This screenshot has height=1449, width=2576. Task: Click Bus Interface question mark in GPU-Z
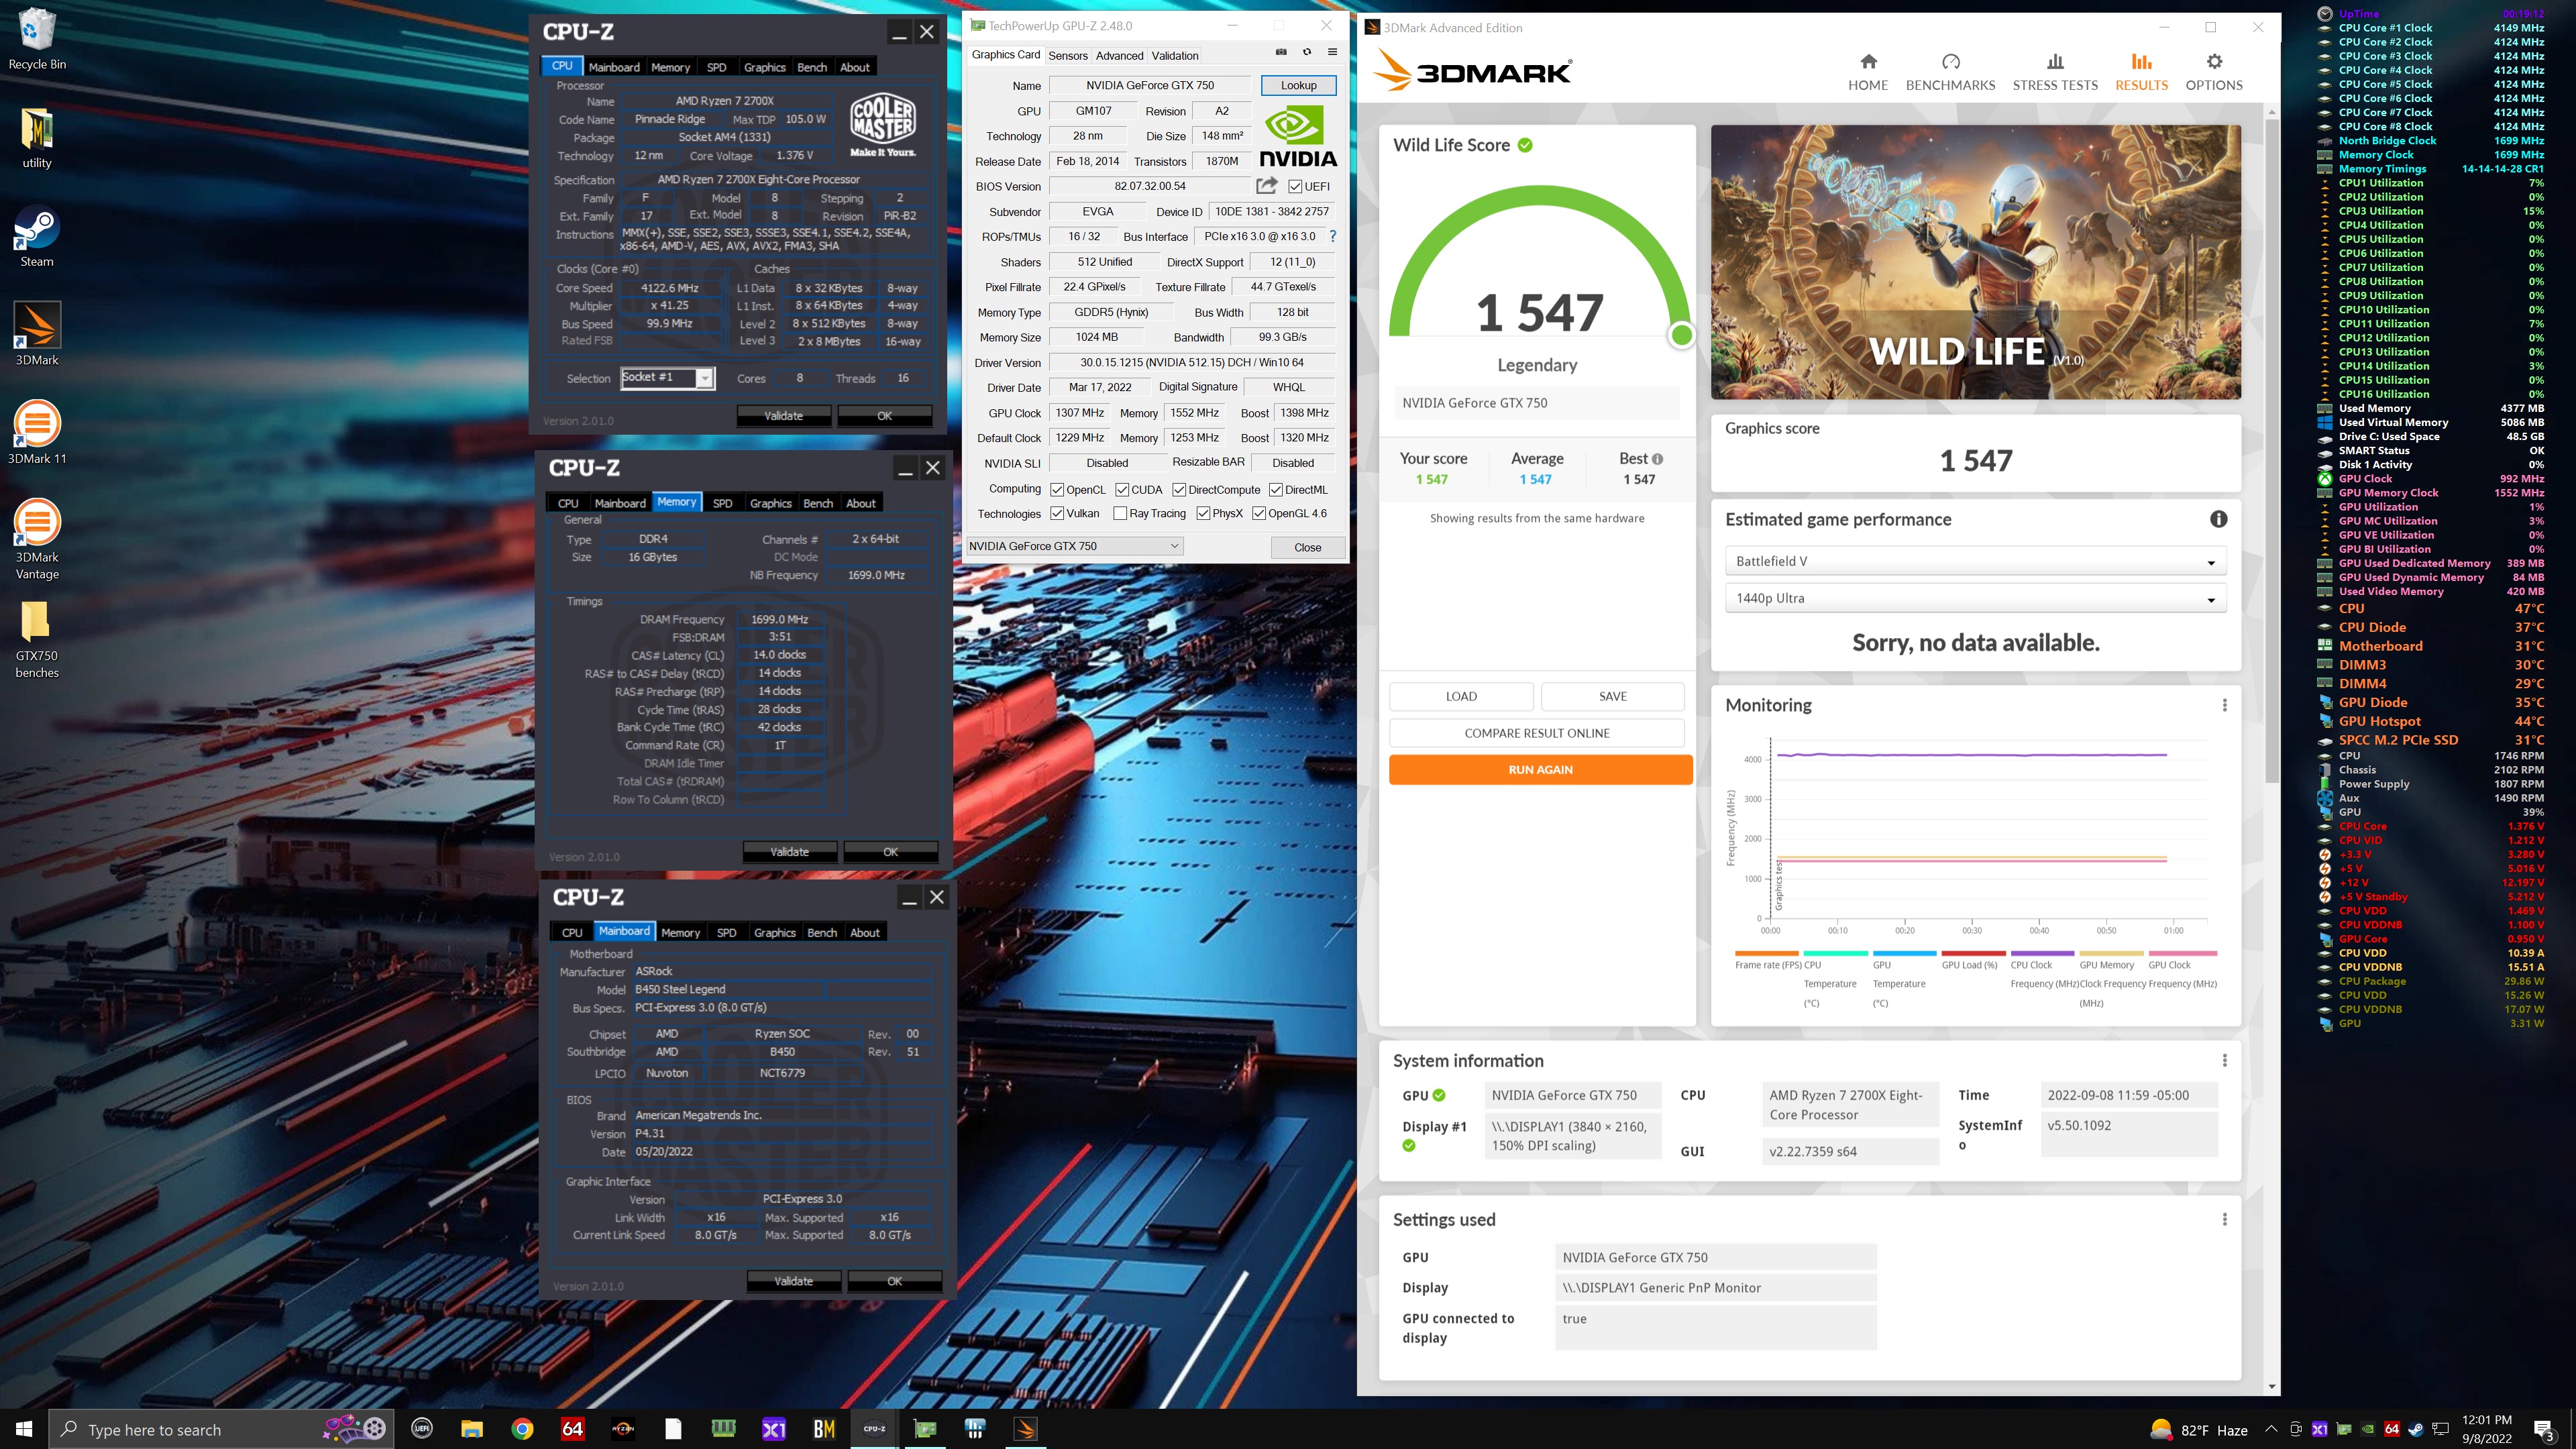click(x=1333, y=236)
